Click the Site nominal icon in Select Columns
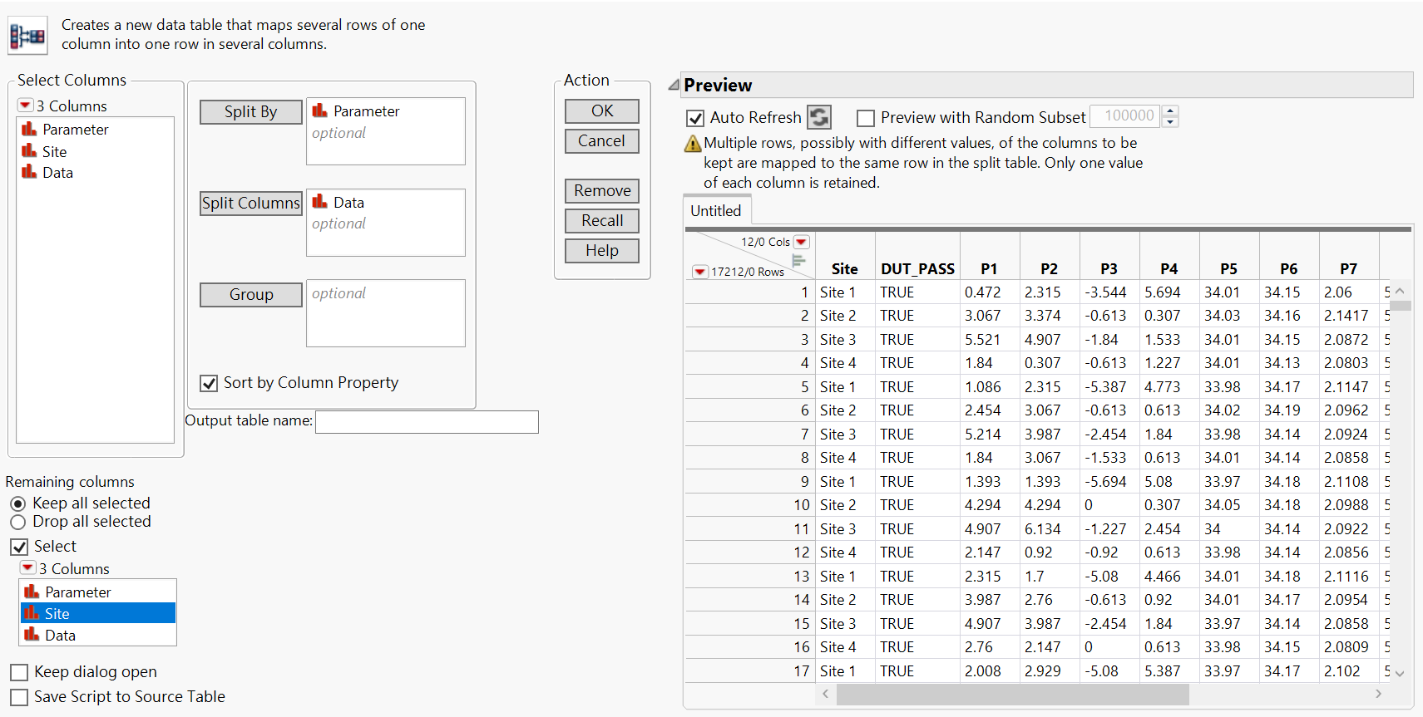This screenshot has width=1423, height=717. [29, 151]
